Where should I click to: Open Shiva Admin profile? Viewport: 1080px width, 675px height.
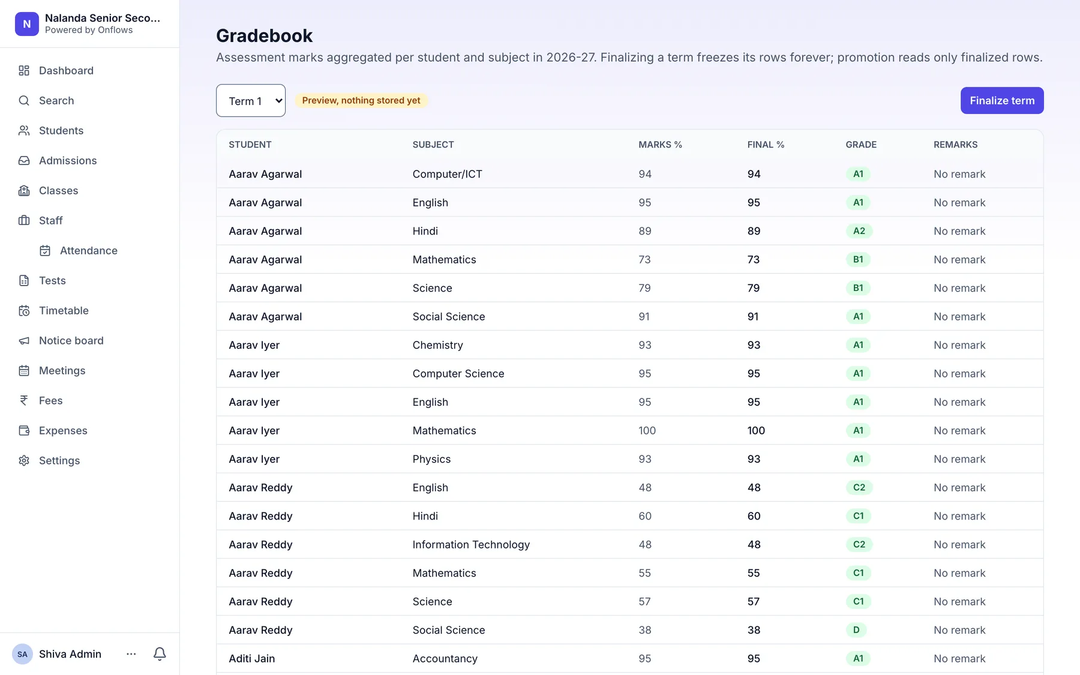pos(70,654)
